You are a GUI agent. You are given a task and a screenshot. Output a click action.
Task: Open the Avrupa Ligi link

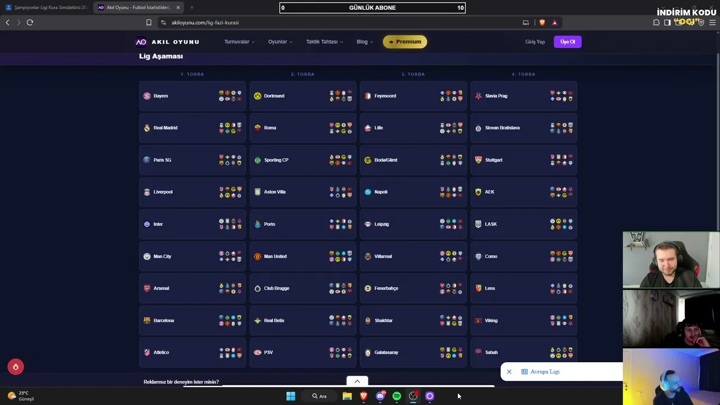tap(544, 372)
